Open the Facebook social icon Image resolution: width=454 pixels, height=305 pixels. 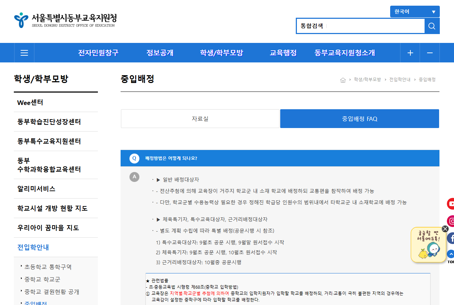pyautogui.click(x=450, y=238)
